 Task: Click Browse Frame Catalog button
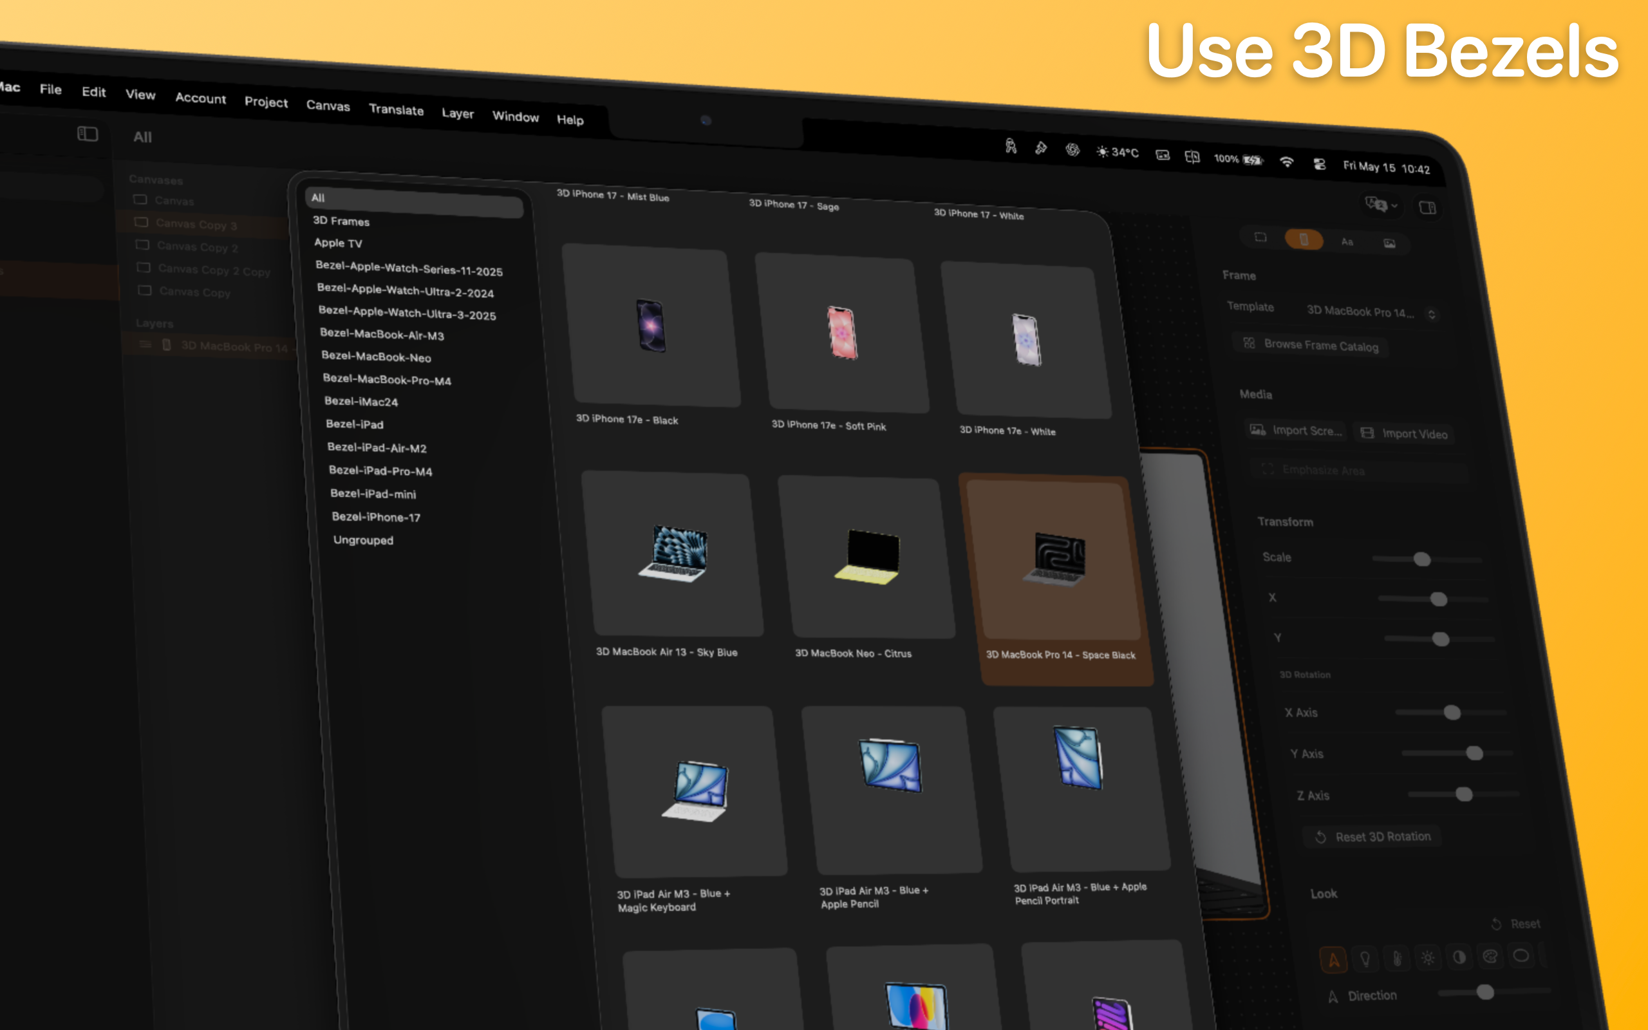(1311, 344)
